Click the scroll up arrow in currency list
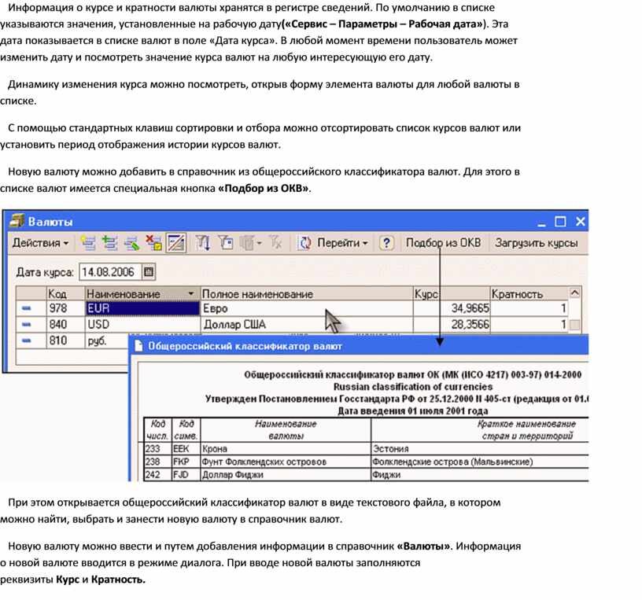This screenshot has height=600, width=642. click(x=574, y=293)
